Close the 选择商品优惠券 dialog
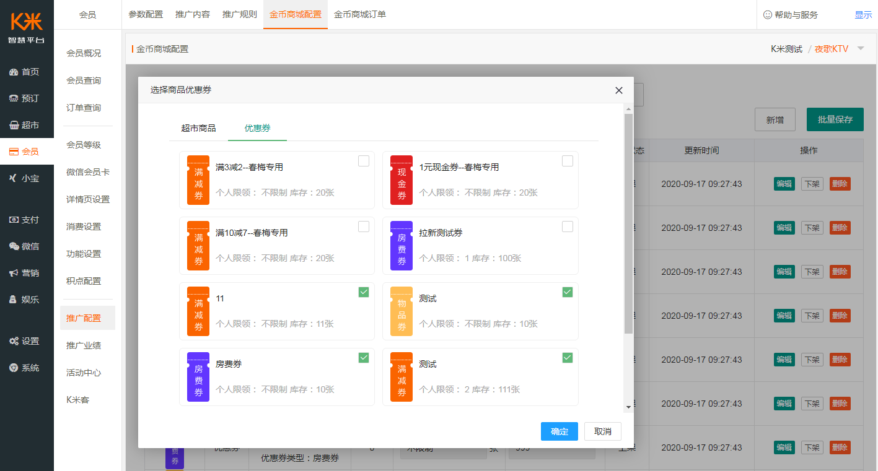 [x=618, y=90]
